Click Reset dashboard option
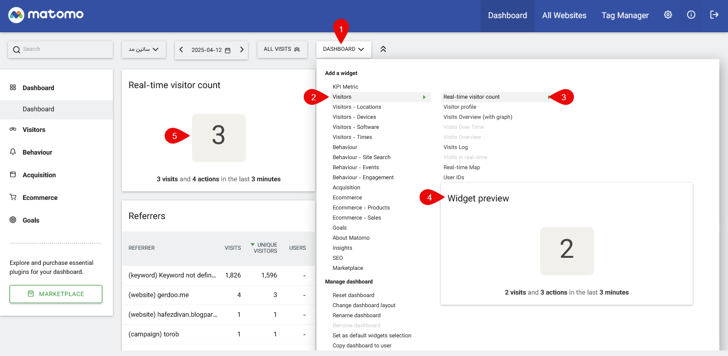Image resolution: width=728 pixels, height=356 pixels. [x=353, y=295]
